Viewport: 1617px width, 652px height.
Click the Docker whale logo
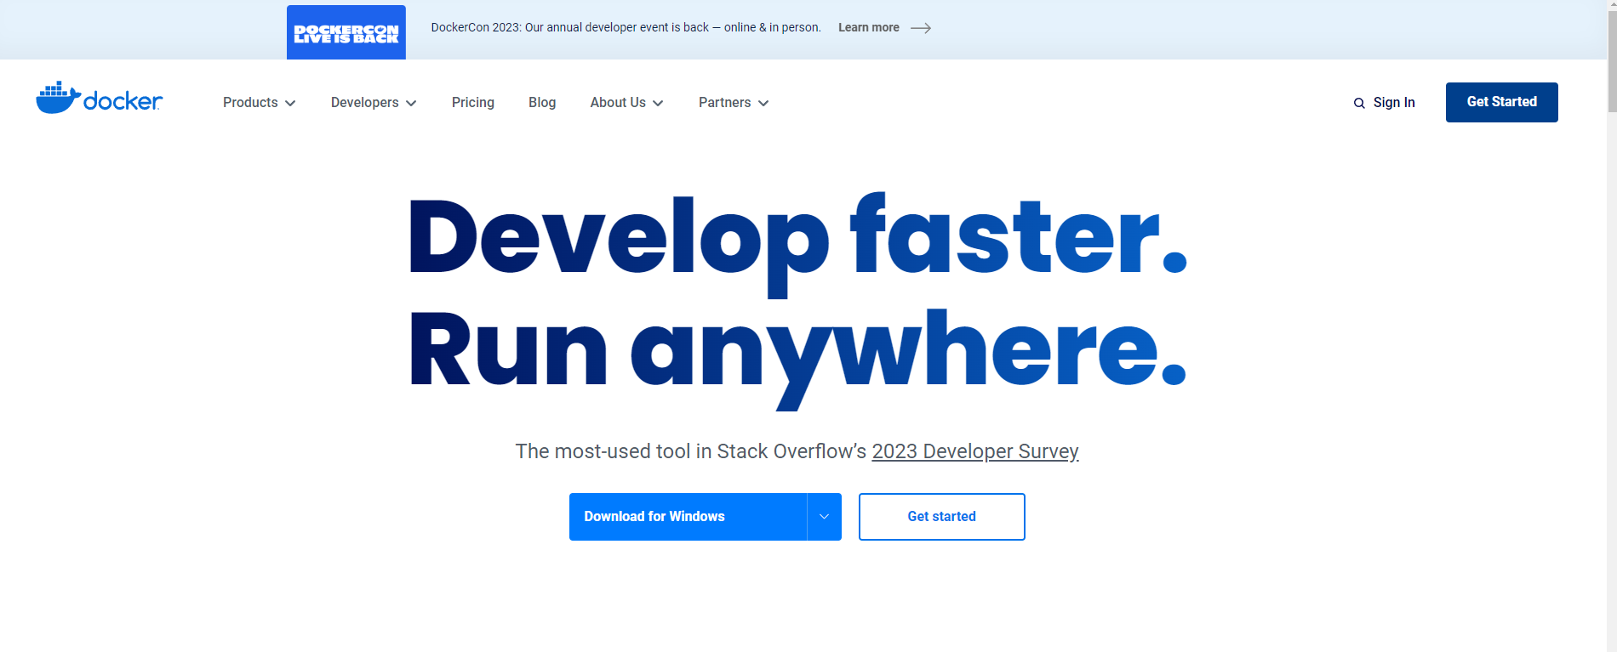point(99,99)
